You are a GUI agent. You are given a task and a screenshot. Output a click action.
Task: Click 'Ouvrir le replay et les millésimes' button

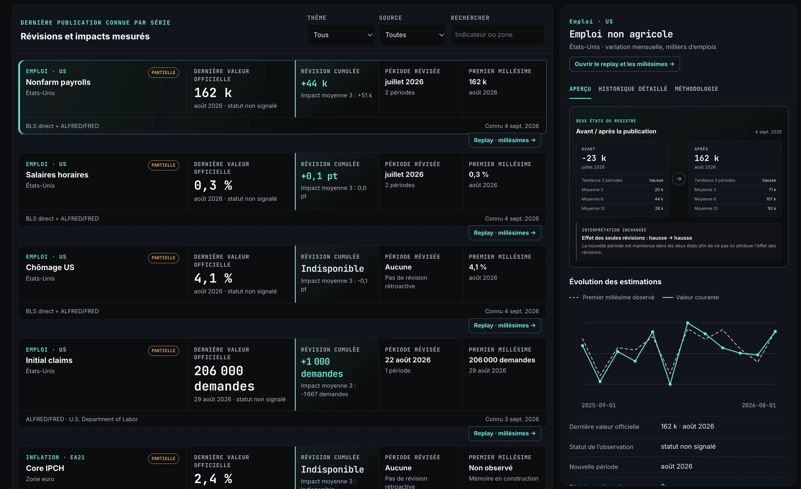tap(624, 64)
